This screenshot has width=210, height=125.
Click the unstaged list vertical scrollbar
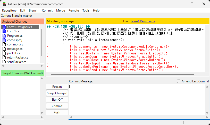[x=42, y=42]
